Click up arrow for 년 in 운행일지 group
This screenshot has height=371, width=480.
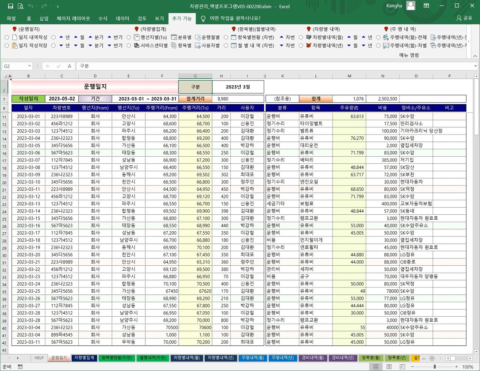click(x=61, y=37)
